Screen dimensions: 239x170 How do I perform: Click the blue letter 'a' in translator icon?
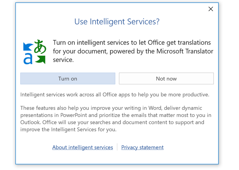(28, 59)
